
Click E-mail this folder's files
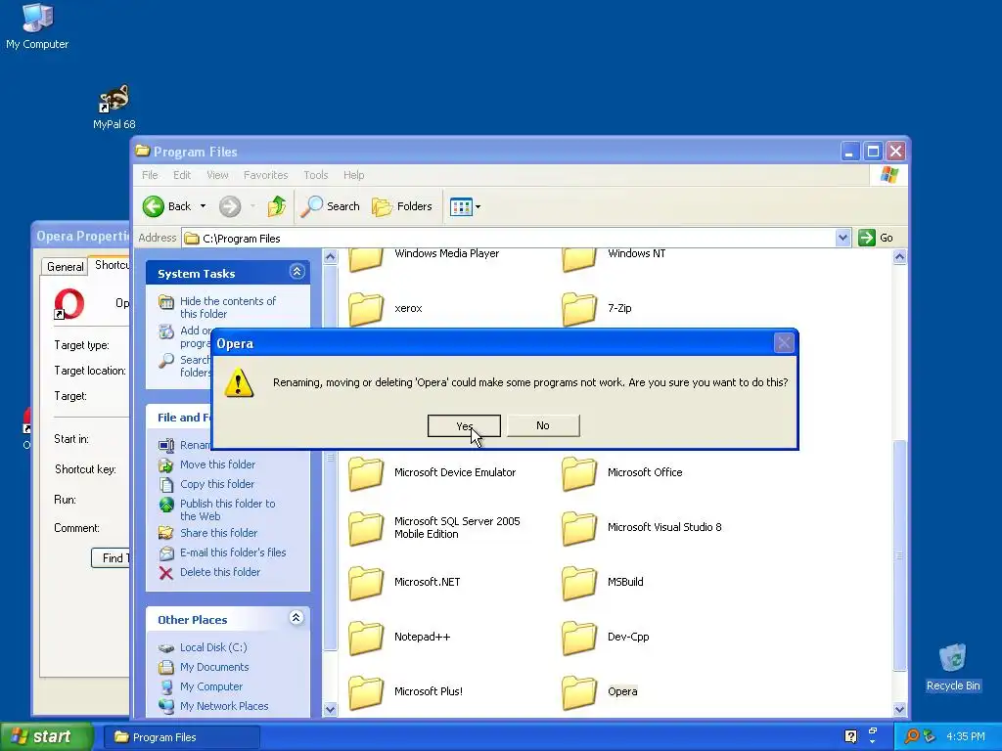coord(233,552)
